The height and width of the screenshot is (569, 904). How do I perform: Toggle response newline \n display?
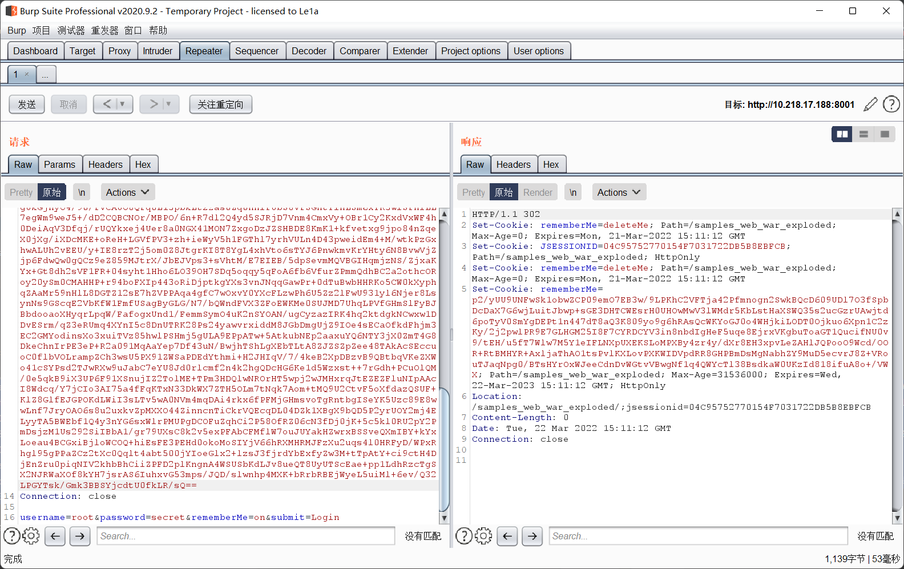pos(573,192)
